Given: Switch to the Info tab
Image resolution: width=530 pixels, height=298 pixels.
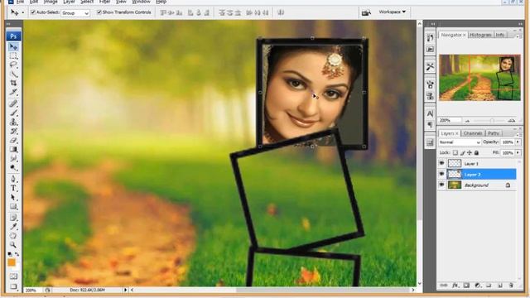Looking at the screenshot, I should [x=500, y=35].
